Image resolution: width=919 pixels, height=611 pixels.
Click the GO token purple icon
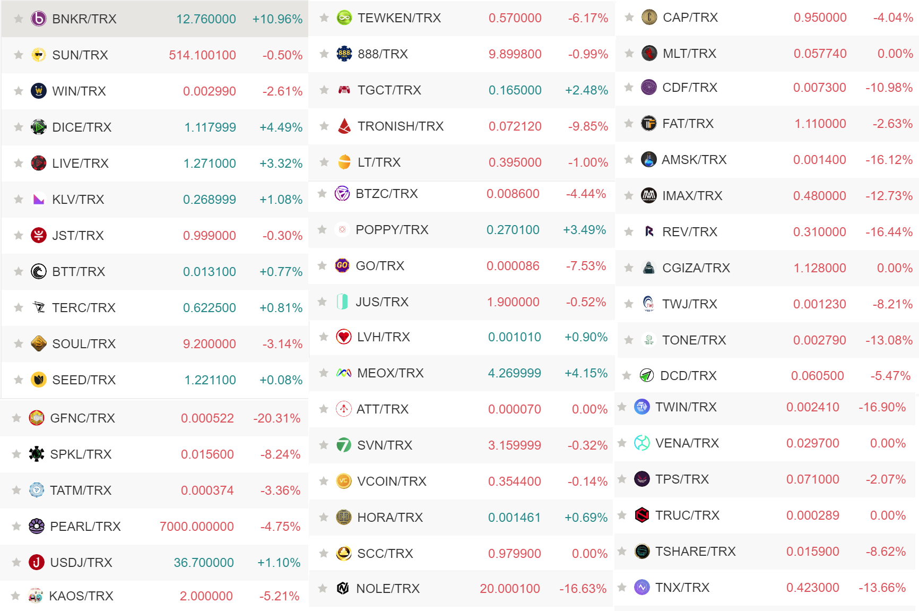tap(342, 266)
